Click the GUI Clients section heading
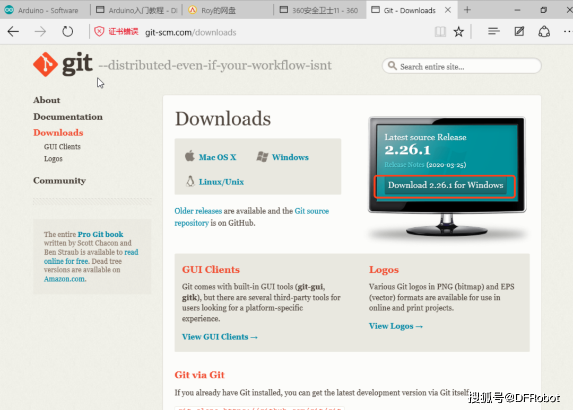This screenshot has width=573, height=410. pos(211,269)
